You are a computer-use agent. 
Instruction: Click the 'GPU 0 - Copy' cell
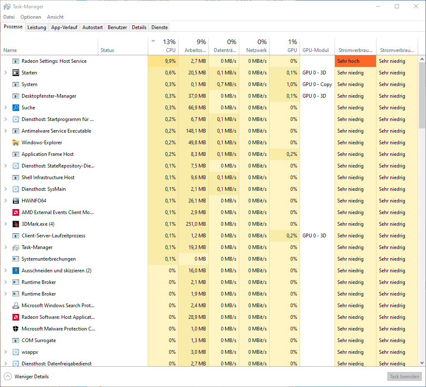[x=317, y=84]
